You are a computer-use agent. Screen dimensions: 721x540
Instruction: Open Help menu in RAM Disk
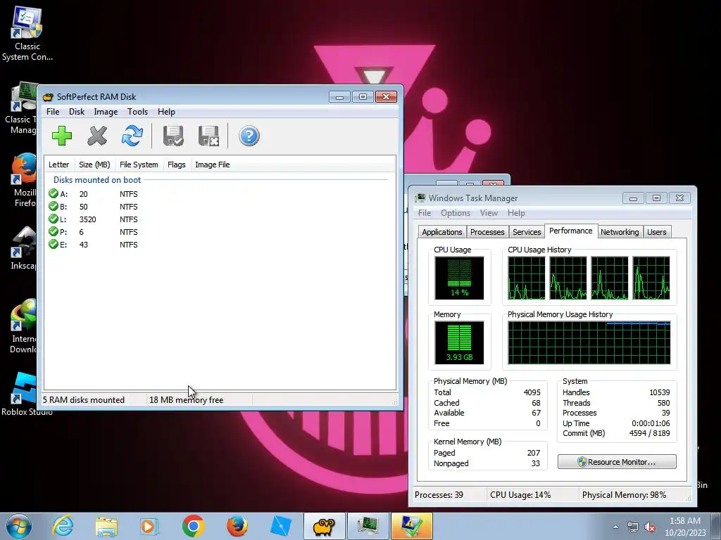pos(166,112)
